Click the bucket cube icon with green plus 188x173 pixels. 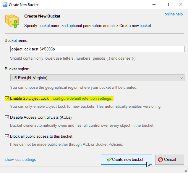(x=12, y=21)
